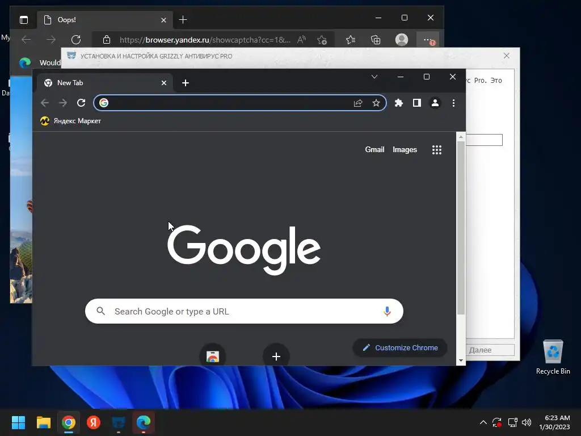Reload the Chrome New Tab page
Image resolution: width=581 pixels, height=436 pixels.
[81, 103]
